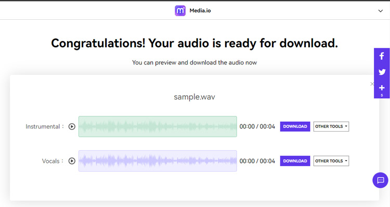Play the Instrumental track preview
Viewport: 390px width, 207px height.
[x=72, y=126]
